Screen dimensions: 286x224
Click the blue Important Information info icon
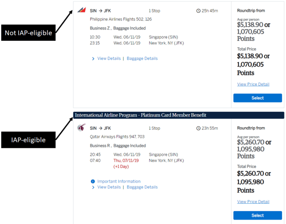[93, 181]
